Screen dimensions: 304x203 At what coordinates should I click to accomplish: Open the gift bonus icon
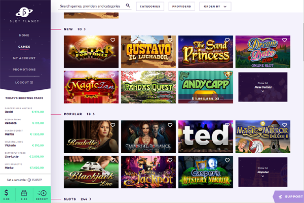click(x=24, y=194)
